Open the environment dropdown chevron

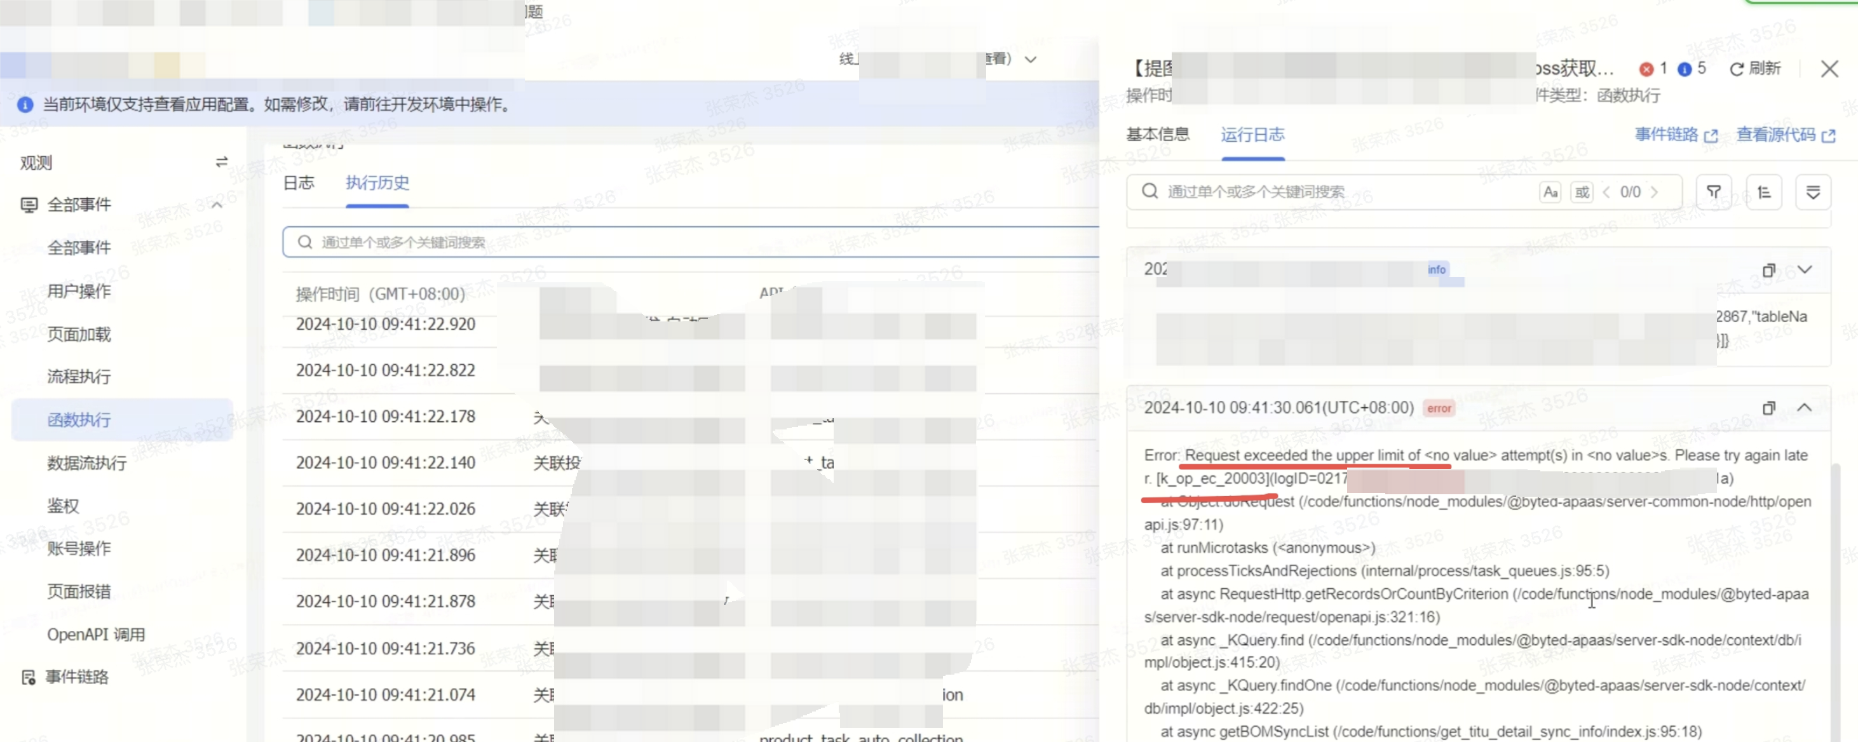(1031, 59)
